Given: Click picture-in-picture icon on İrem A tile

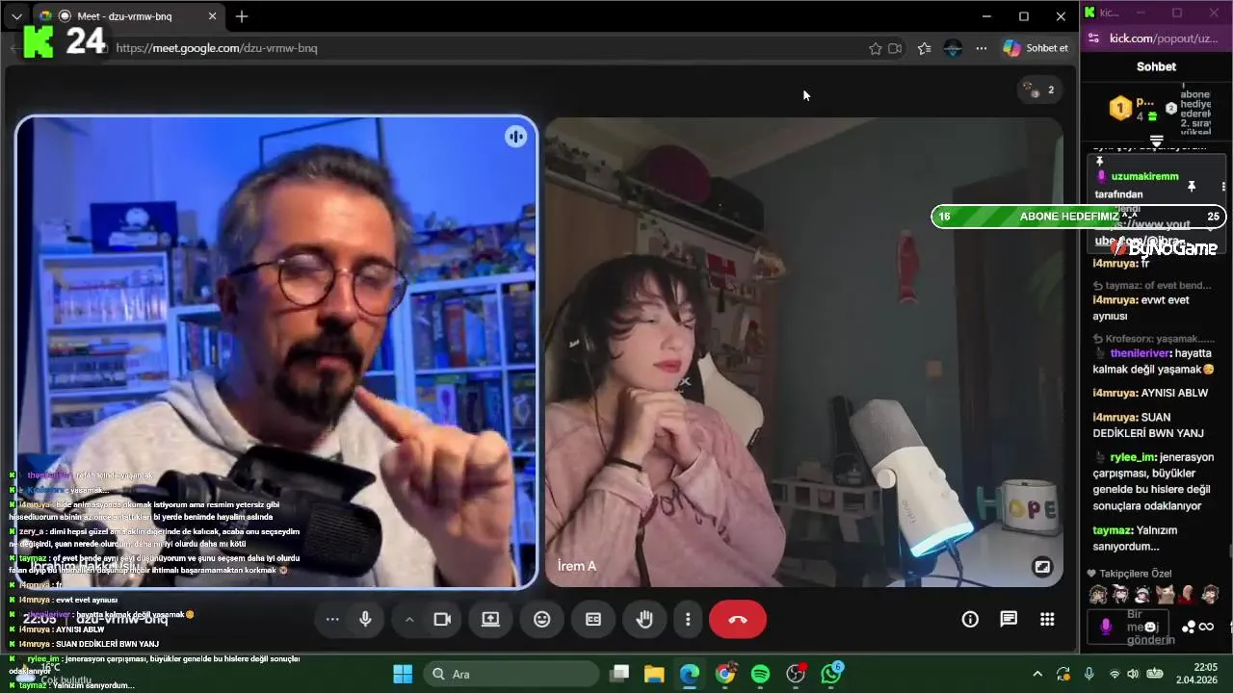Looking at the screenshot, I should (x=1042, y=567).
